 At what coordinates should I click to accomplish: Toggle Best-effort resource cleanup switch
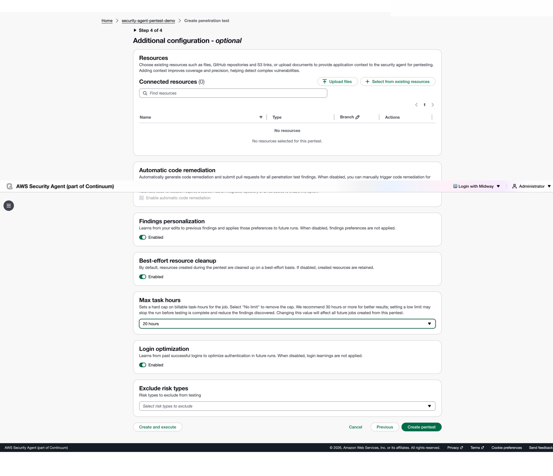(x=143, y=277)
